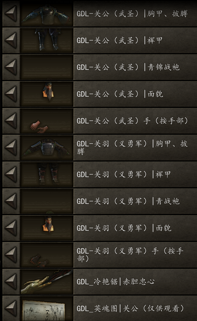Select GDL-关公（武圣）手（按手部）label
Viewport: 197px width, 321px height.
(x=132, y=121)
